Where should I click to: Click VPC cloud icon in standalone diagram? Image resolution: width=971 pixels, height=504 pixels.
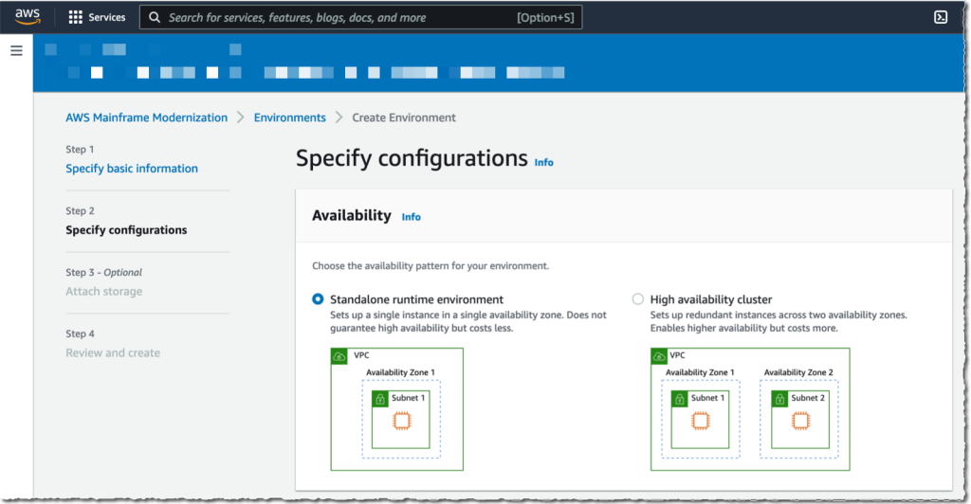[339, 356]
